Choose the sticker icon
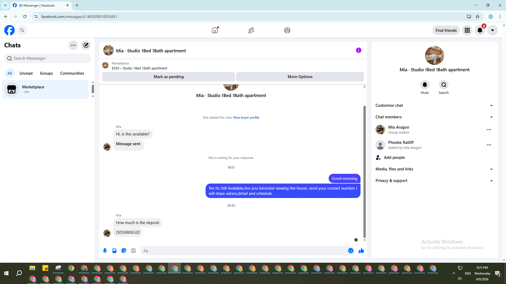506x284 pixels. 124,251
